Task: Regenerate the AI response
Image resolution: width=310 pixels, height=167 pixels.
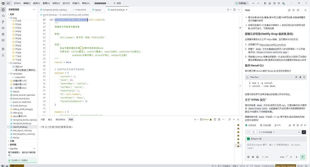Action: (x=301, y=125)
